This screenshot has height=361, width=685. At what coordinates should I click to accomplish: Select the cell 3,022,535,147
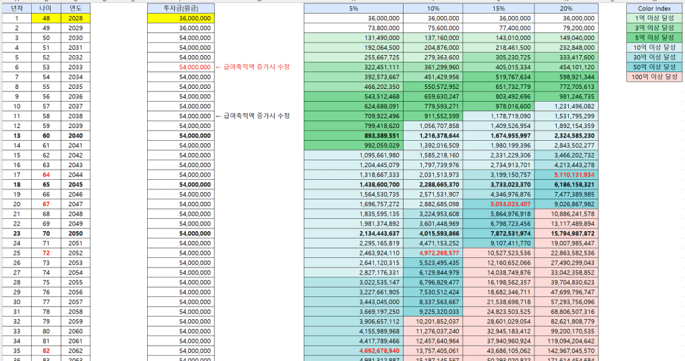(354, 282)
